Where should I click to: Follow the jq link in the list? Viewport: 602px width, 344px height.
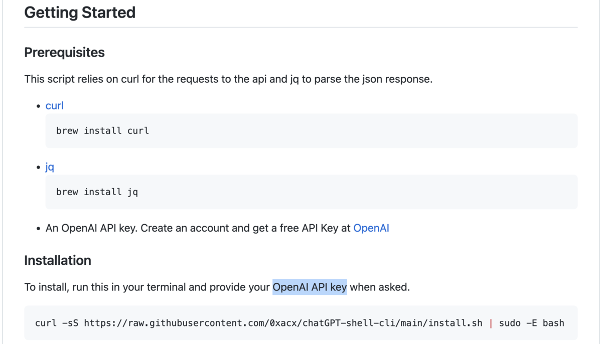(x=50, y=167)
